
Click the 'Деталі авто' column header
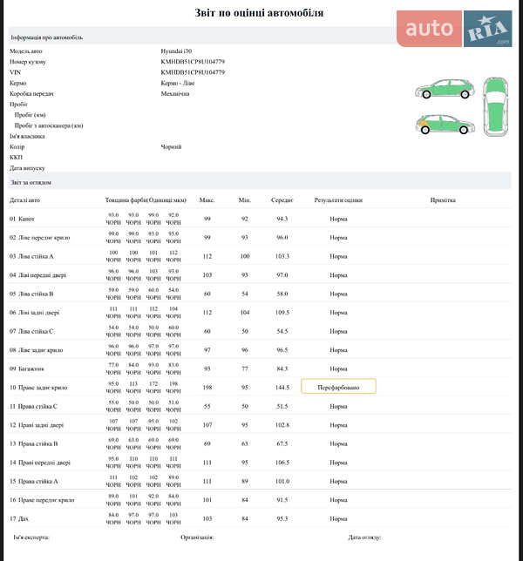pos(24,200)
